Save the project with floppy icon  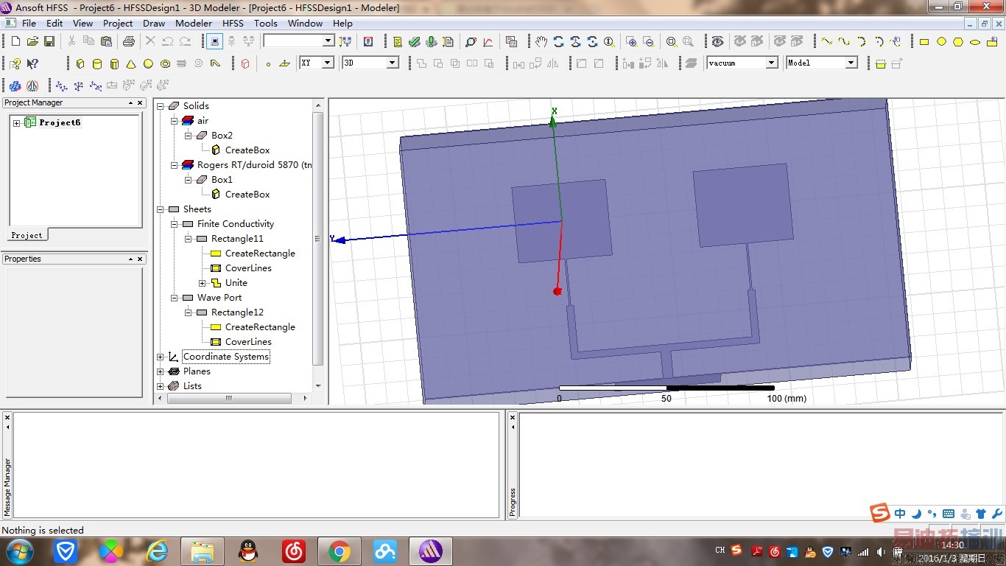point(49,42)
